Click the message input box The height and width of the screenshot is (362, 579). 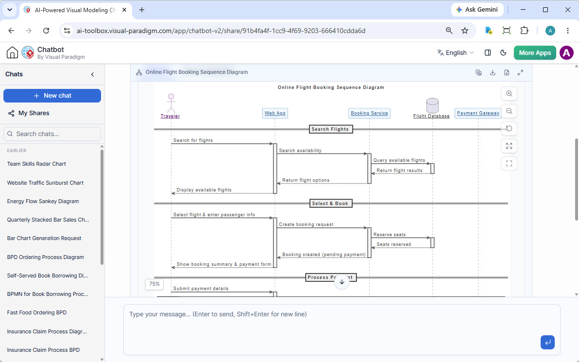[x=341, y=329]
